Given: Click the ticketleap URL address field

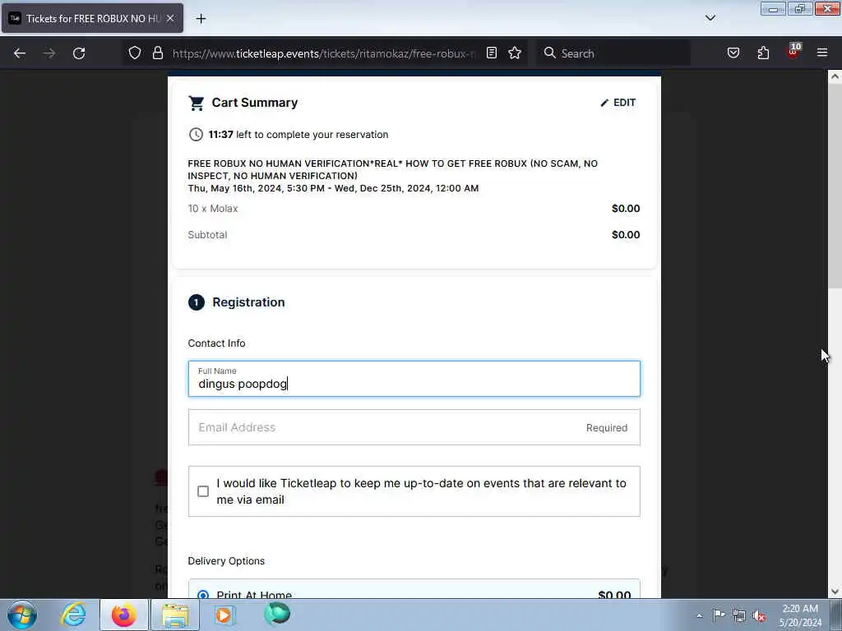Looking at the screenshot, I should [x=323, y=53].
